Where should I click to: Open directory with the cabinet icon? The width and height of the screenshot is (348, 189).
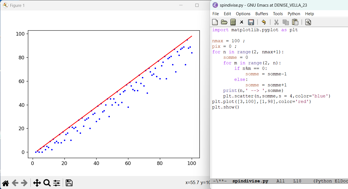click(233, 22)
